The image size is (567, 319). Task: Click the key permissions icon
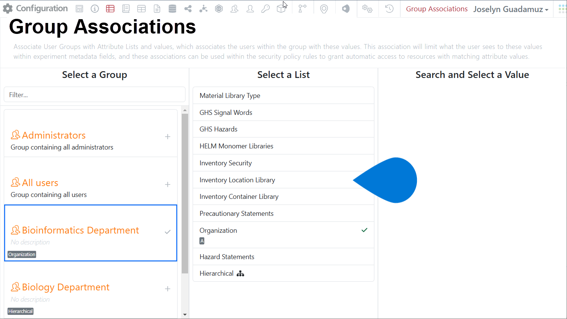coord(266,9)
